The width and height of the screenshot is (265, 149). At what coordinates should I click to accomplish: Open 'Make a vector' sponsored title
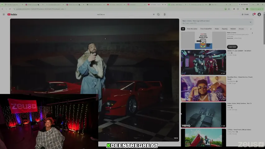pyautogui.click(x=231, y=33)
